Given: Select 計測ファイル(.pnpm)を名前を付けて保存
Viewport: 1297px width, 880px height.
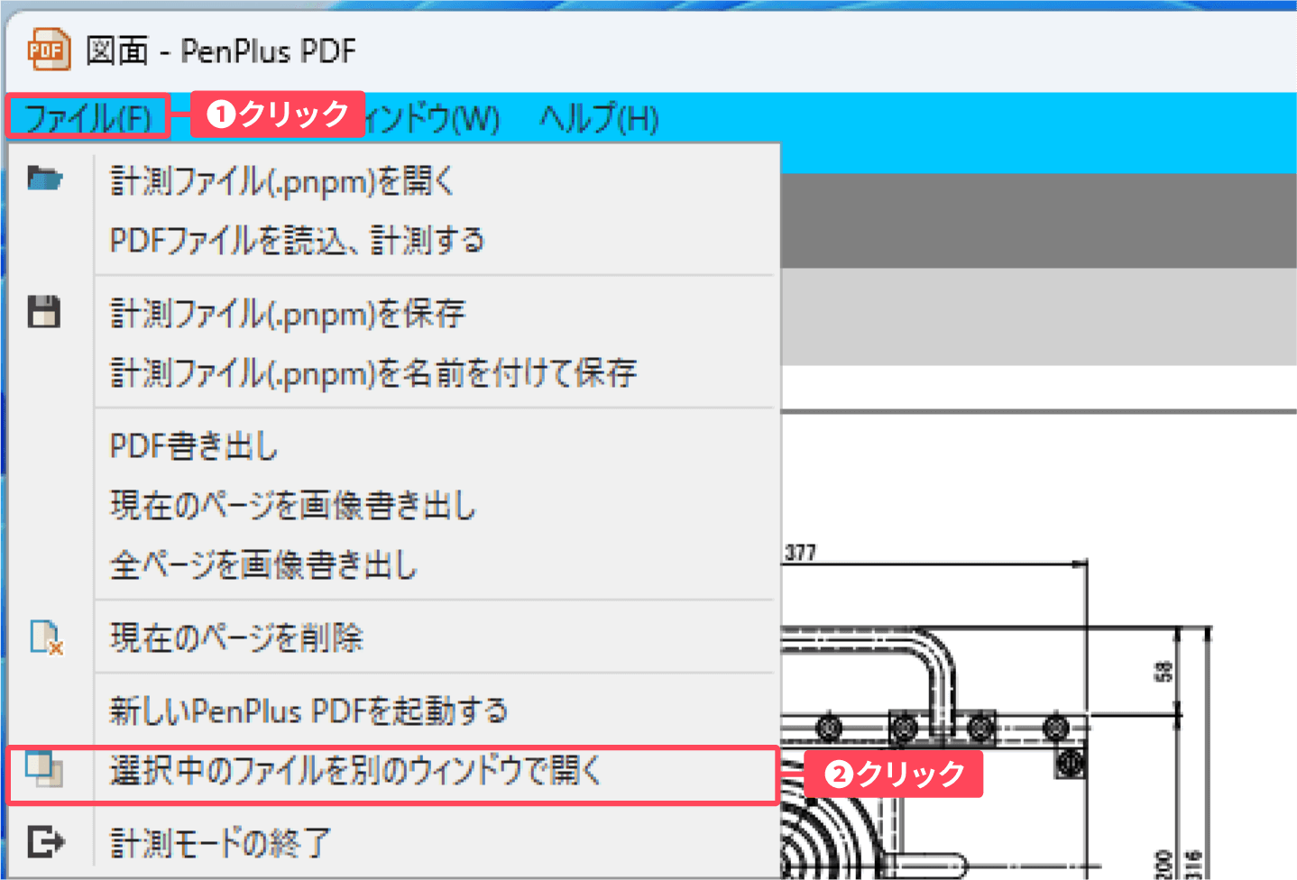Looking at the screenshot, I should point(373,372).
